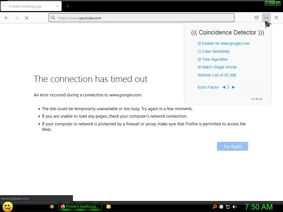Select the Problem loading page tab
This screenshot has height=212, width=283.
31,6
